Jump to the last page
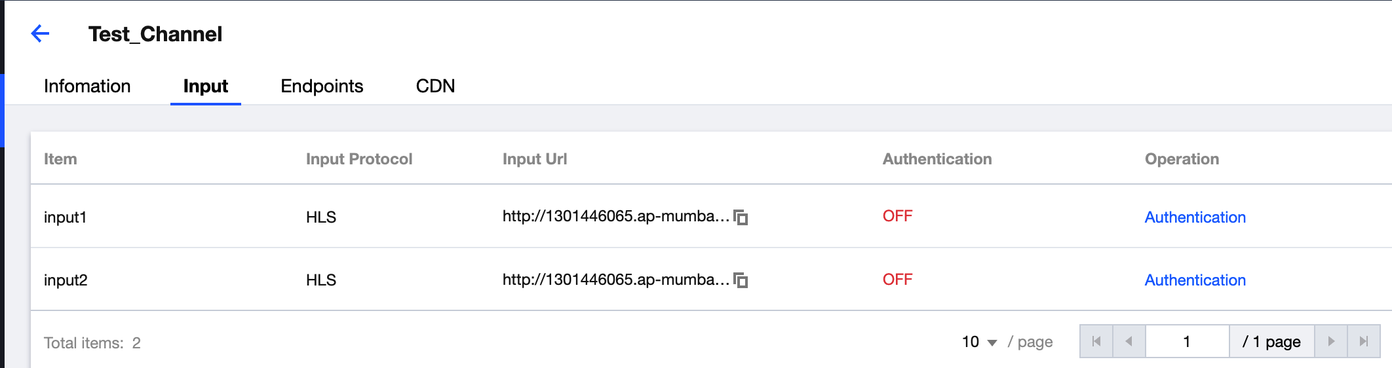Screen dimensions: 1392x368 coord(1364,341)
